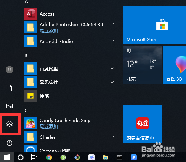This screenshot has width=186, height=162.
Task: Expand 暴风软件 folder chevron
Action: (112, 82)
